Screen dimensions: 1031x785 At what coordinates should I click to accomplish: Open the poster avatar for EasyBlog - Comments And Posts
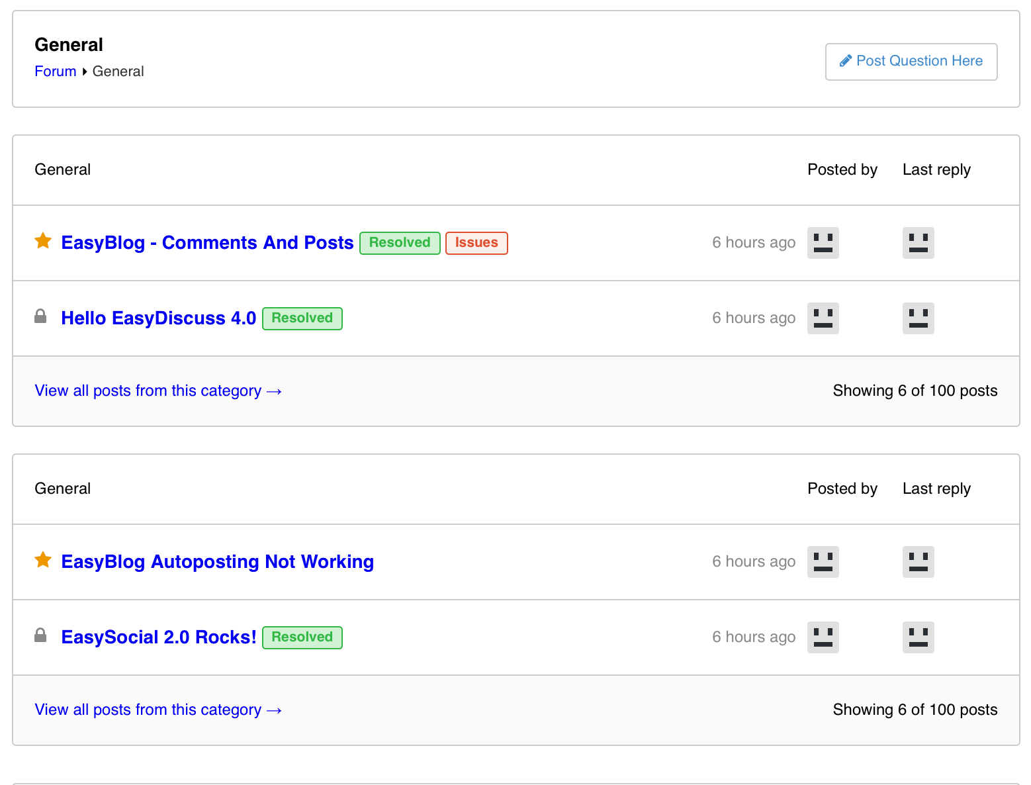coord(823,243)
